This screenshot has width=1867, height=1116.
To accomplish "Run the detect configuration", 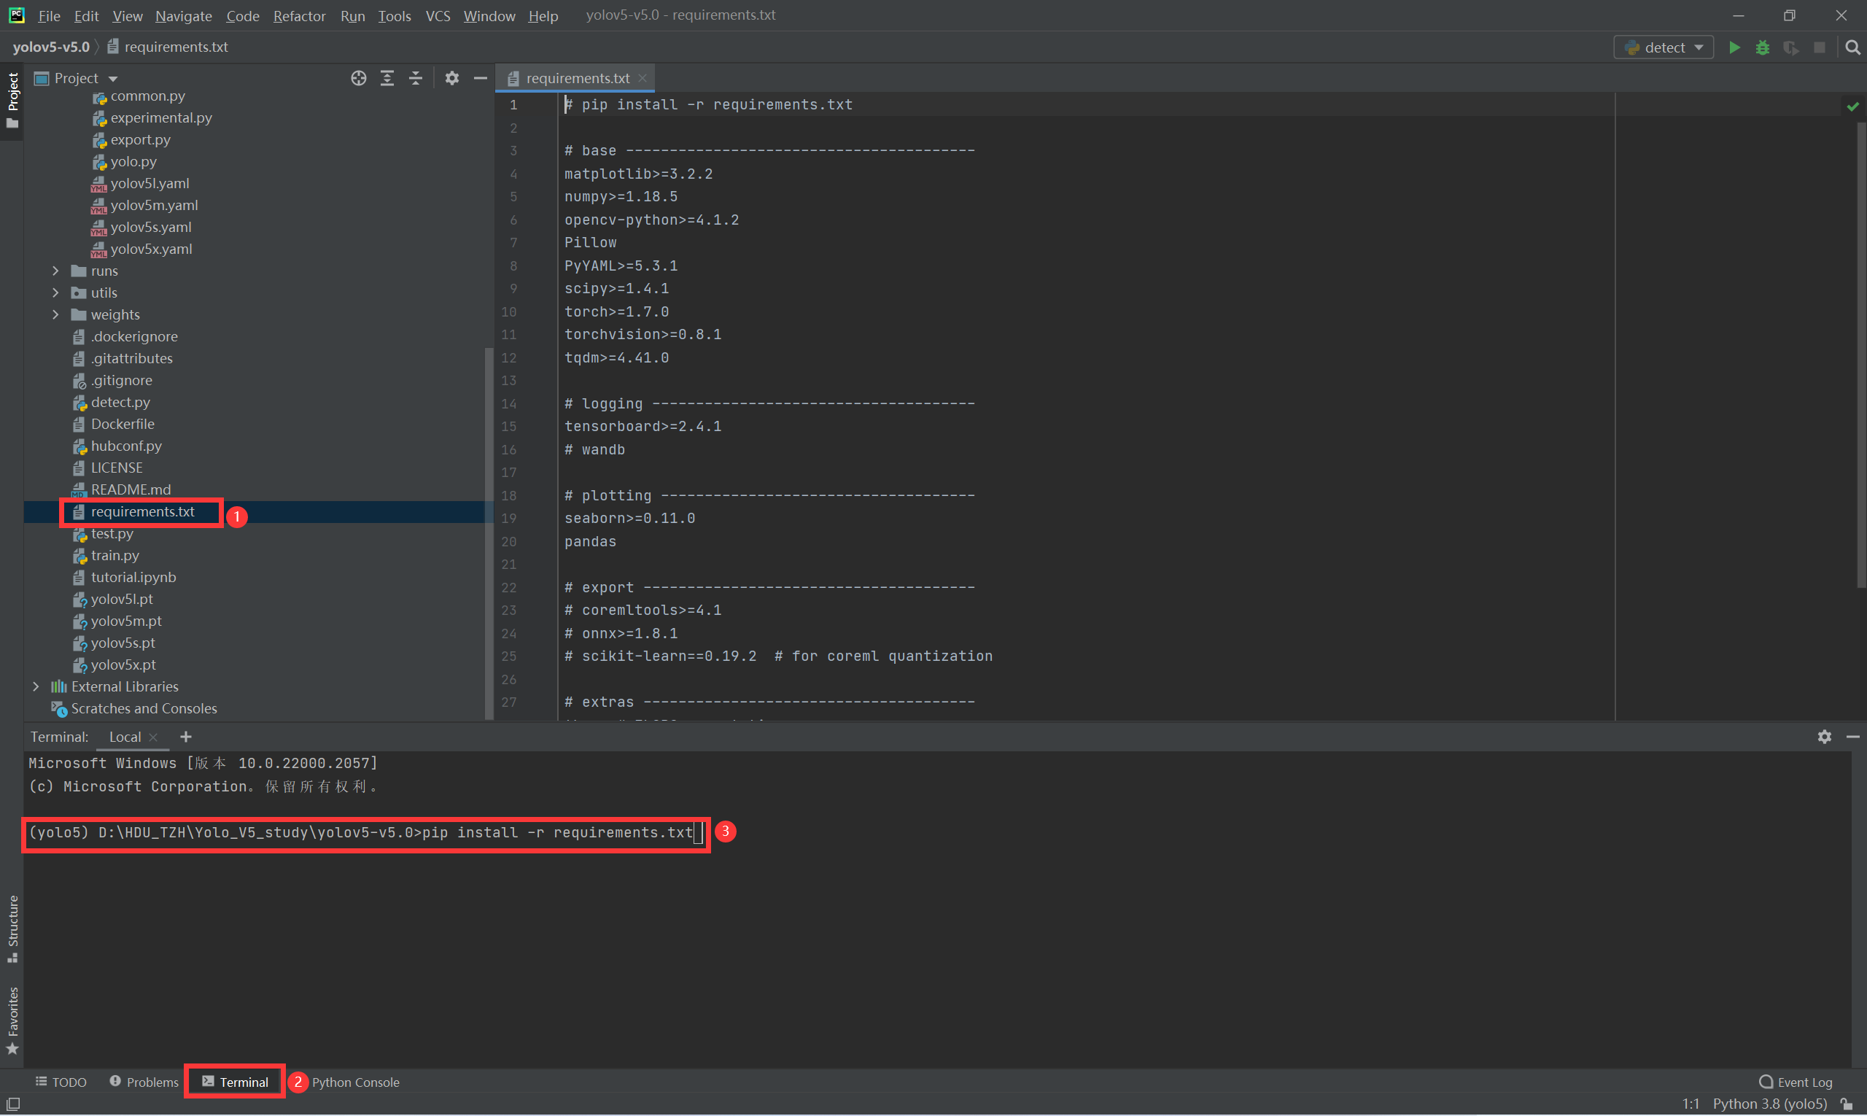I will pyautogui.click(x=1734, y=47).
